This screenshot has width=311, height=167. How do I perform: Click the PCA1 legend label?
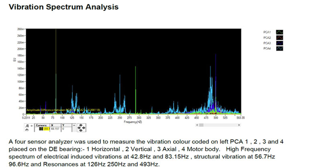click(x=267, y=32)
